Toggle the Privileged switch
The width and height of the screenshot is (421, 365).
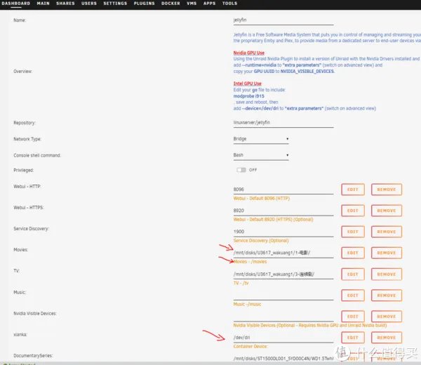pos(242,170)
